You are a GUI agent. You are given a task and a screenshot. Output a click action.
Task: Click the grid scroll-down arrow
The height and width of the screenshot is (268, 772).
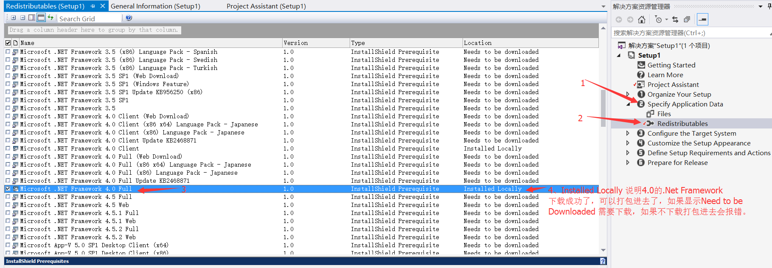pyautogui.click(x=603, y=250)
